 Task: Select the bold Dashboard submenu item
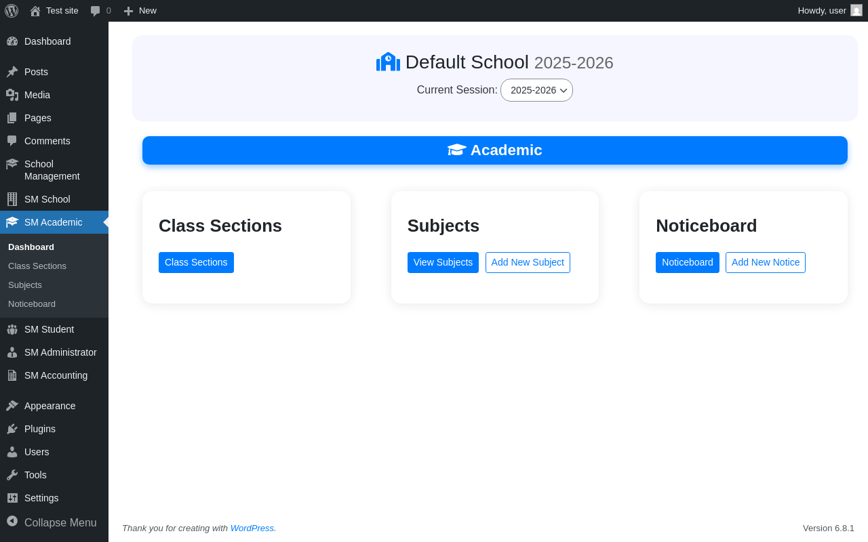[31, 247]
